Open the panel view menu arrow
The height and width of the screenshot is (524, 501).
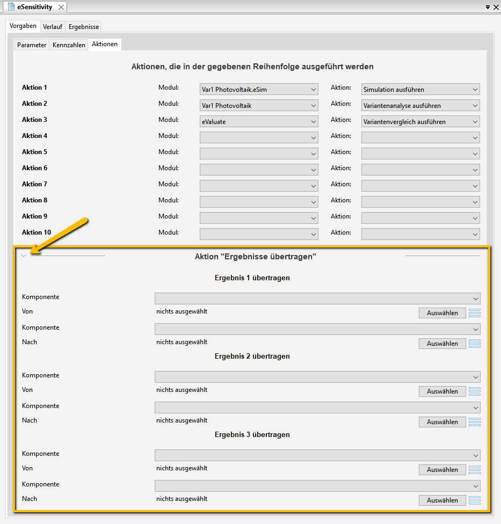click(x=488, y=7)
